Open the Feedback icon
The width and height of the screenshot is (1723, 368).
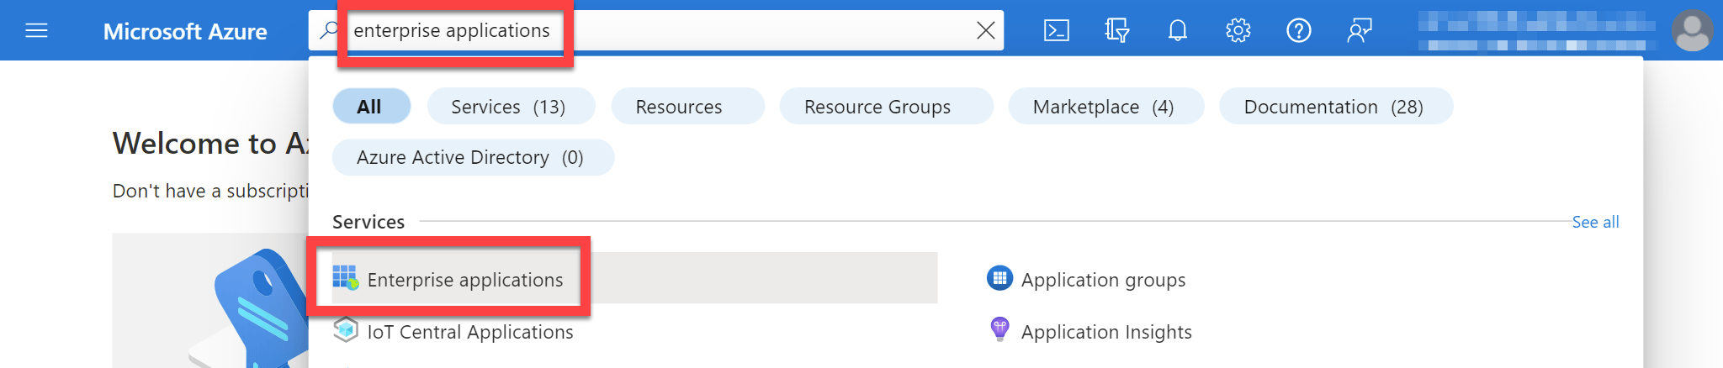tap(1360, 31)
